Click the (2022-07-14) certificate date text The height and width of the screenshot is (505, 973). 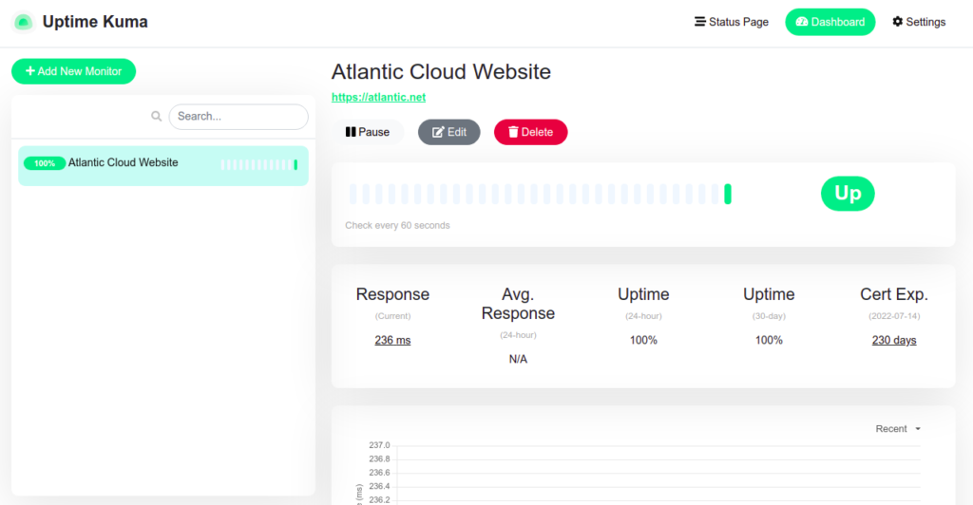[x=894, y=316]
